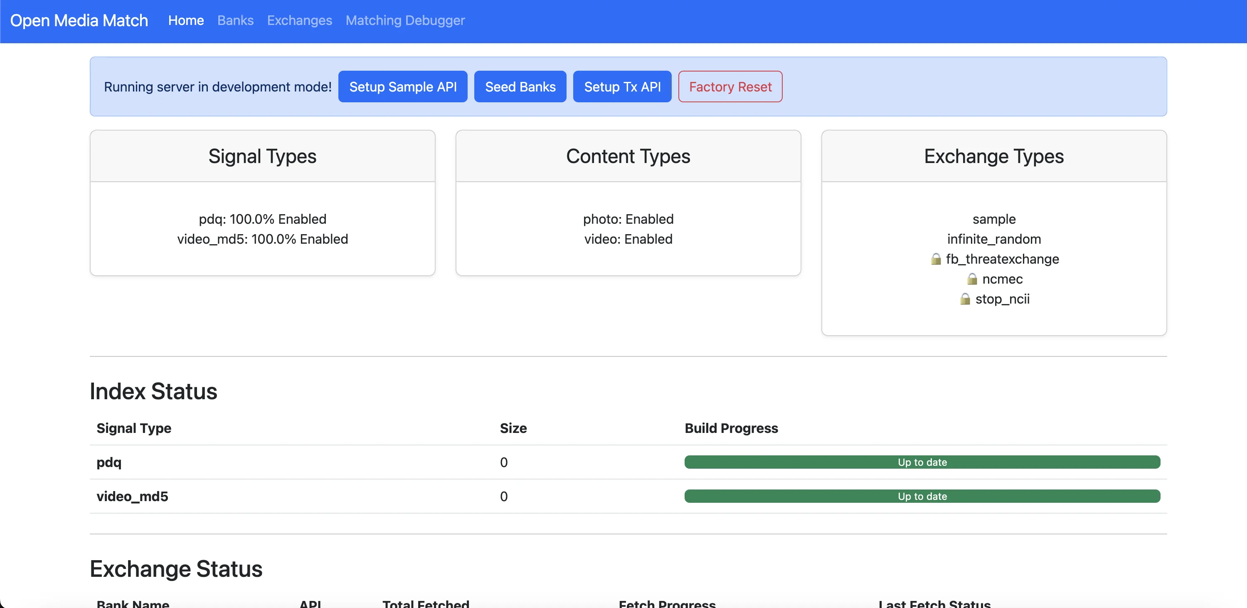
Task: Click 'Running server in development mode!' text
Action: tap(218, 87)
